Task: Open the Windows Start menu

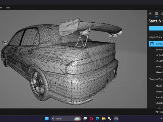Action: 47,119
